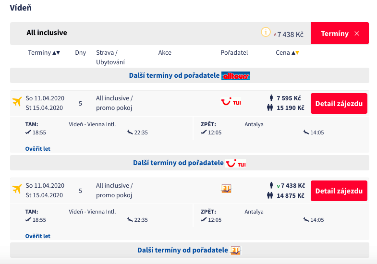Click the All inclusive header label

[x=47, y=33]
